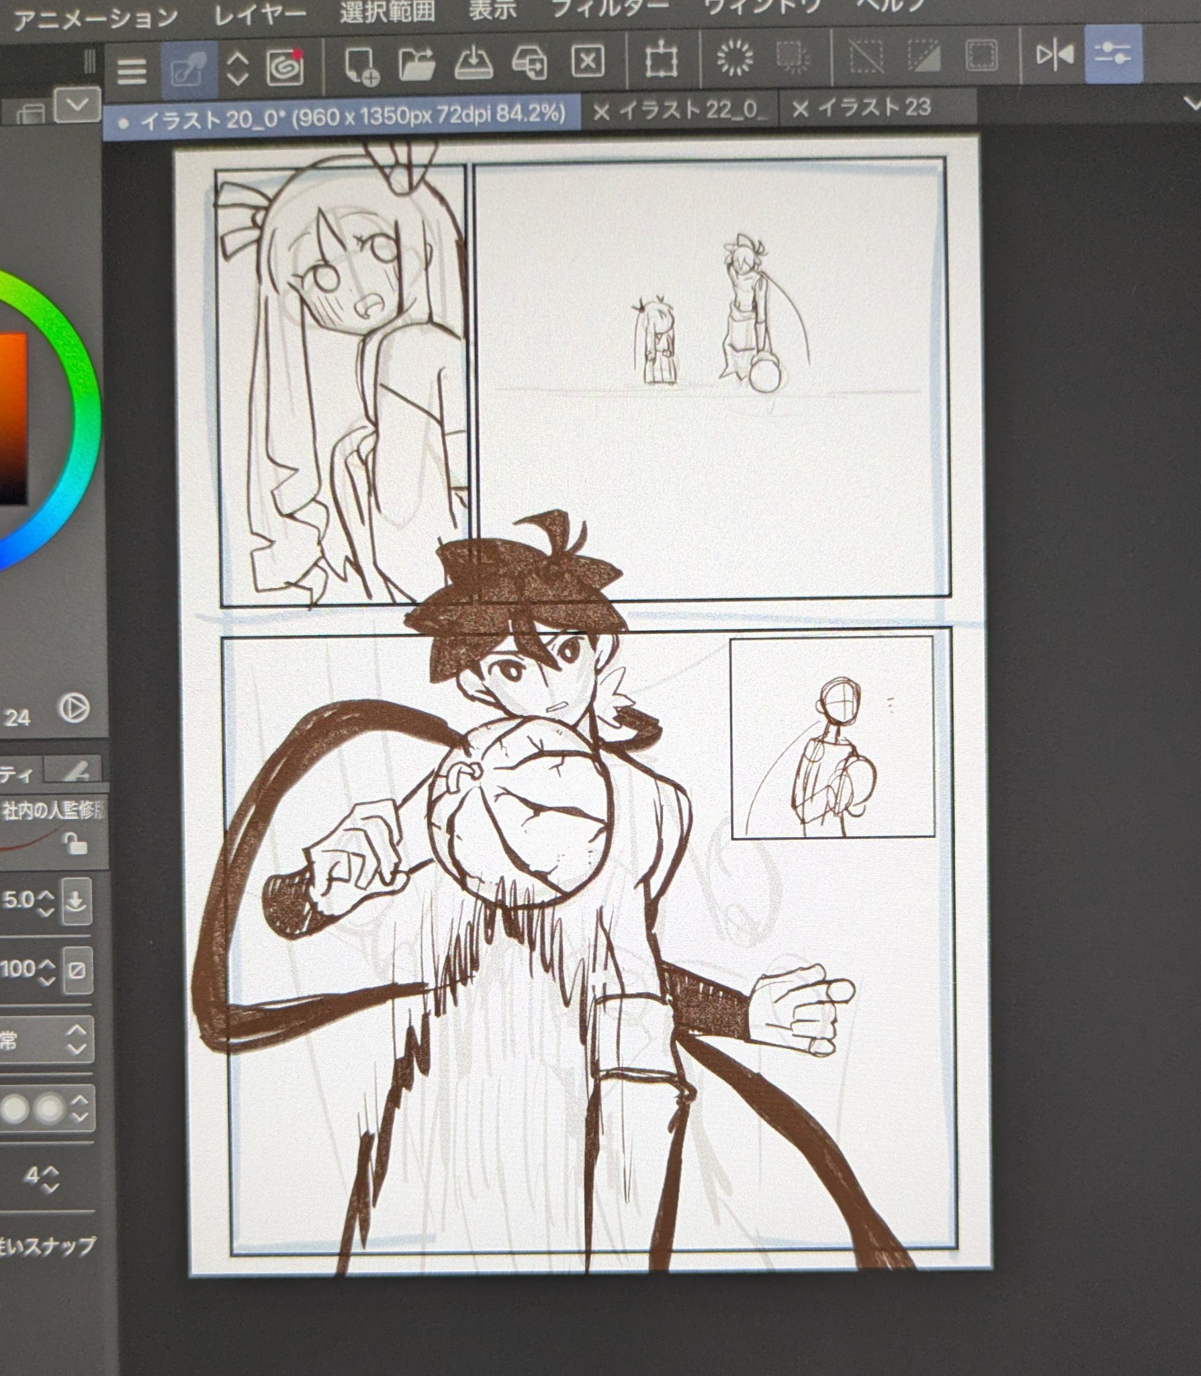Open the 表示 menu

coord(493,9)
